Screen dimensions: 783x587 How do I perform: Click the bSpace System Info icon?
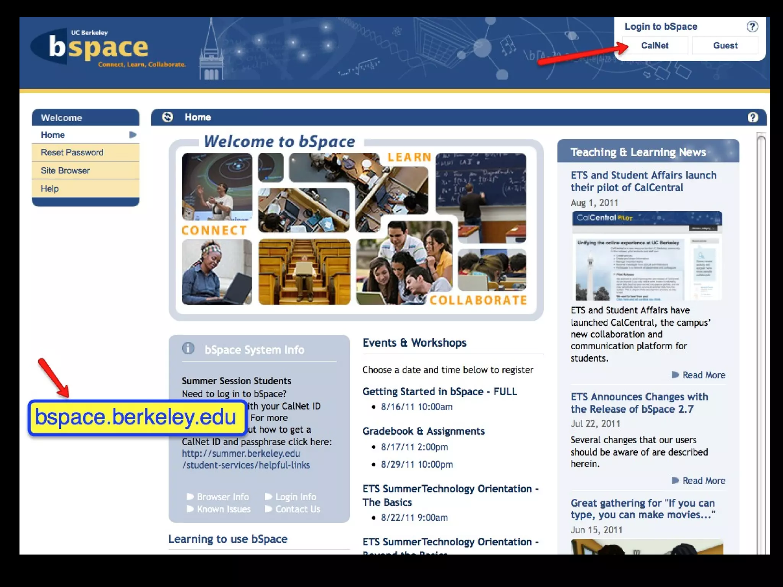click(x=188, y=348)
